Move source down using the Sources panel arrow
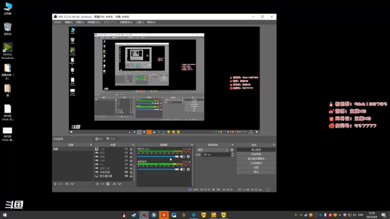The image size is (390, 219). pos(119,184)
